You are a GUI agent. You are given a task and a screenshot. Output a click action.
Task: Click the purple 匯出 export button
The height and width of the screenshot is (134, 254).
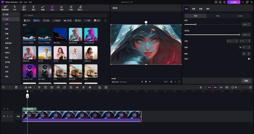234,2
